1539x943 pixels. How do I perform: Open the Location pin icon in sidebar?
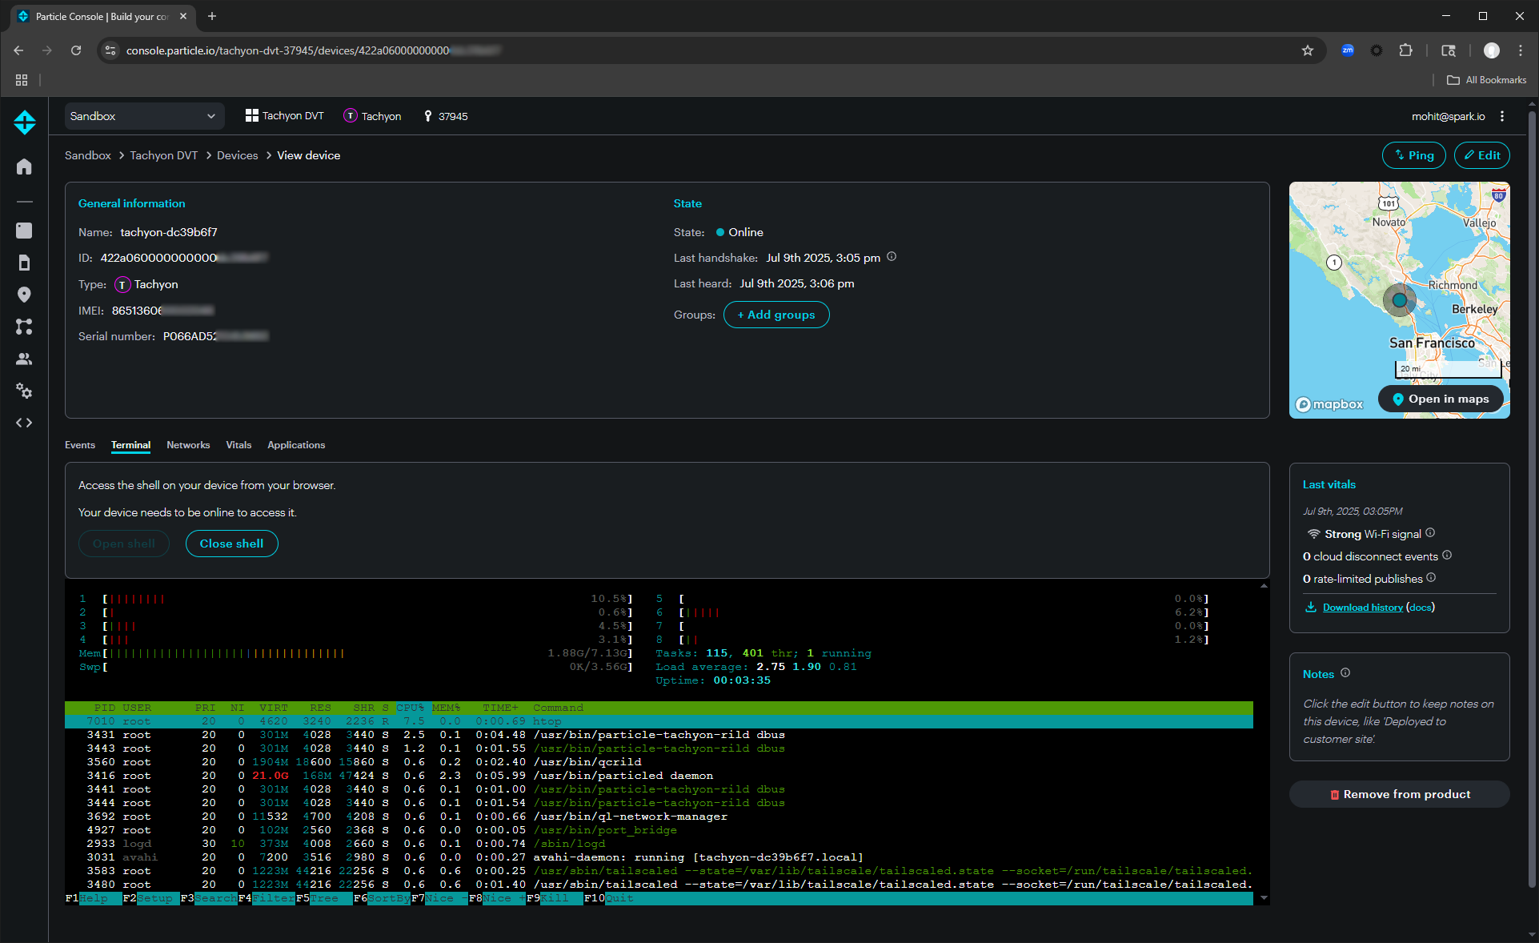pyautogui.click(x=24, y=295)
